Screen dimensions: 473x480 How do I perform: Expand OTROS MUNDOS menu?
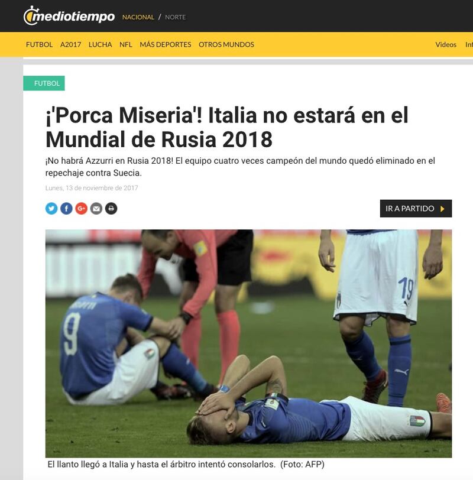click(x=226, y=44)
